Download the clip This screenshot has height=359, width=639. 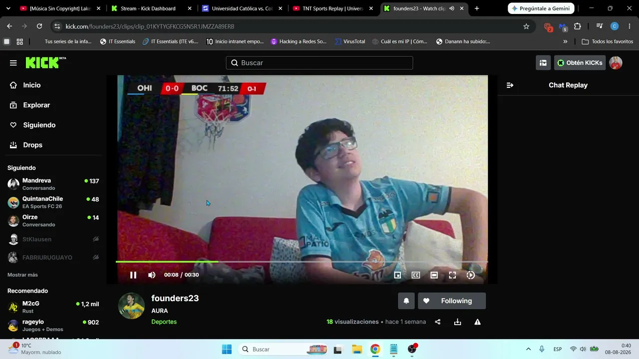pos(457,322)
